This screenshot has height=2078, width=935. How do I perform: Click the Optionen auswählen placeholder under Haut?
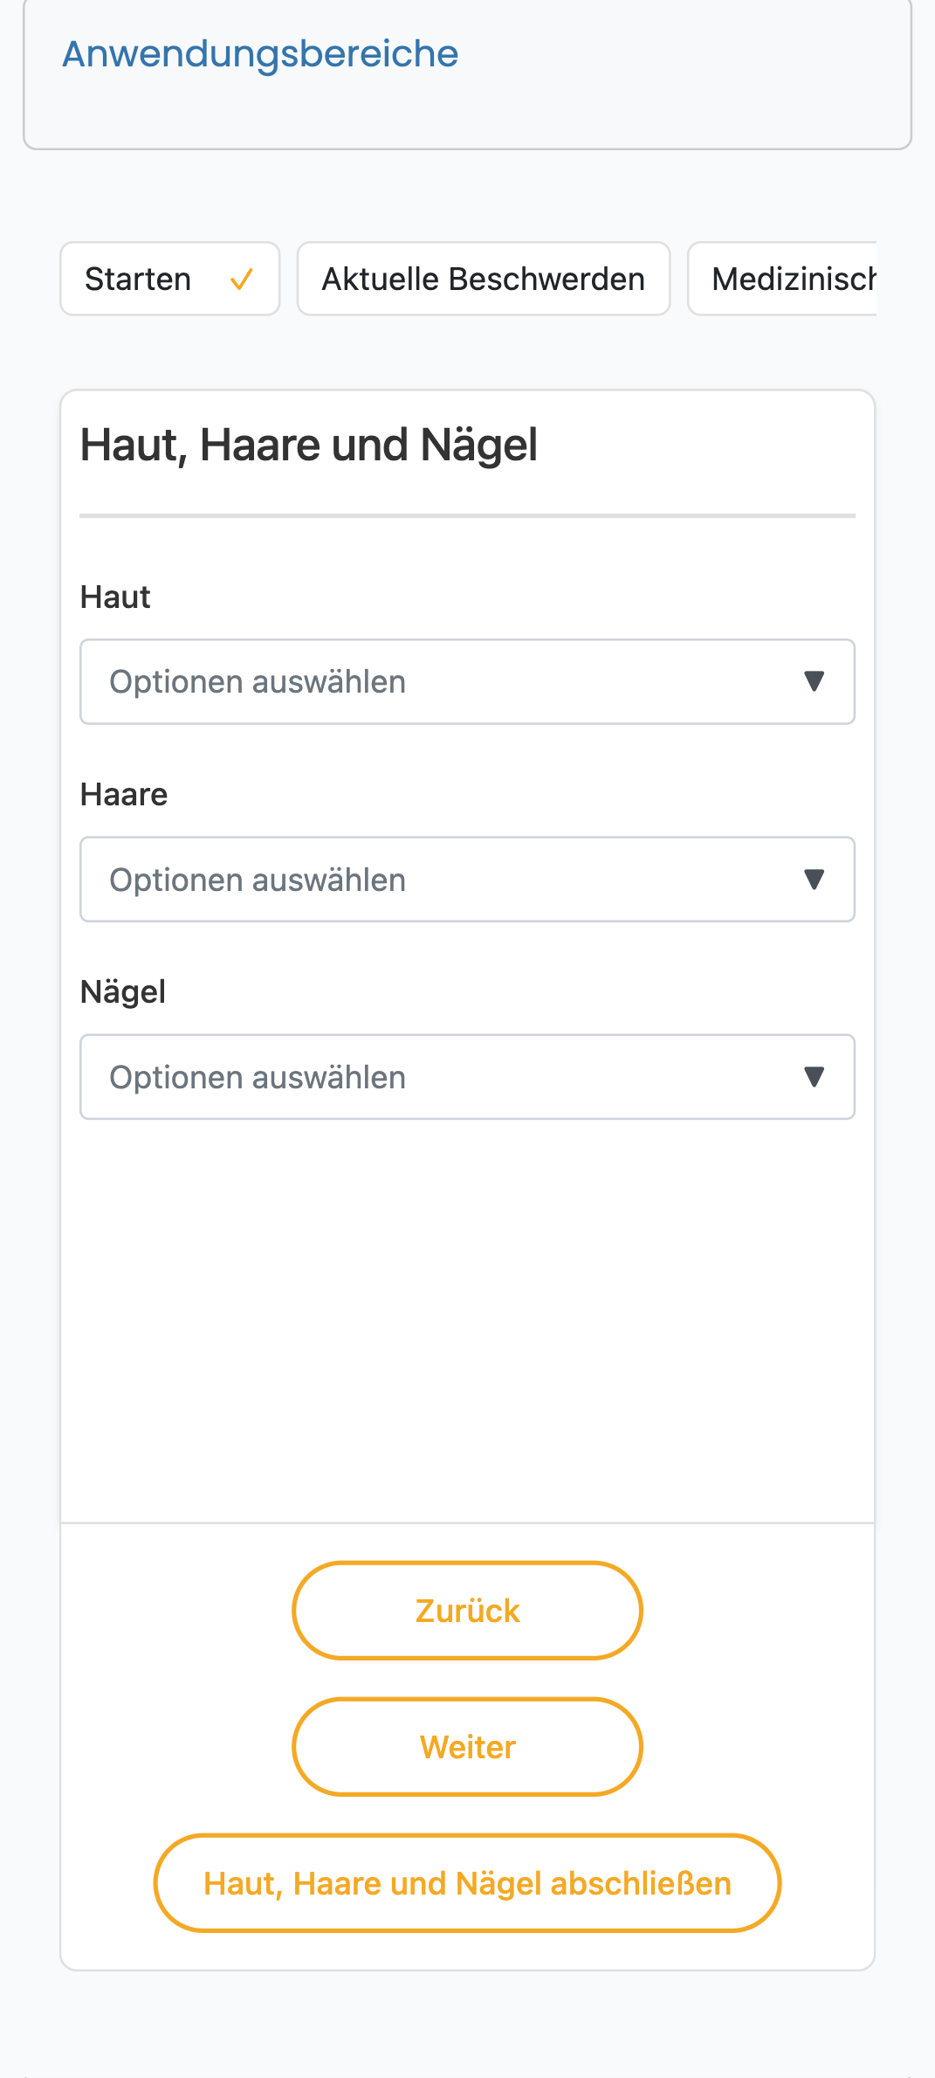coord(258,682)
